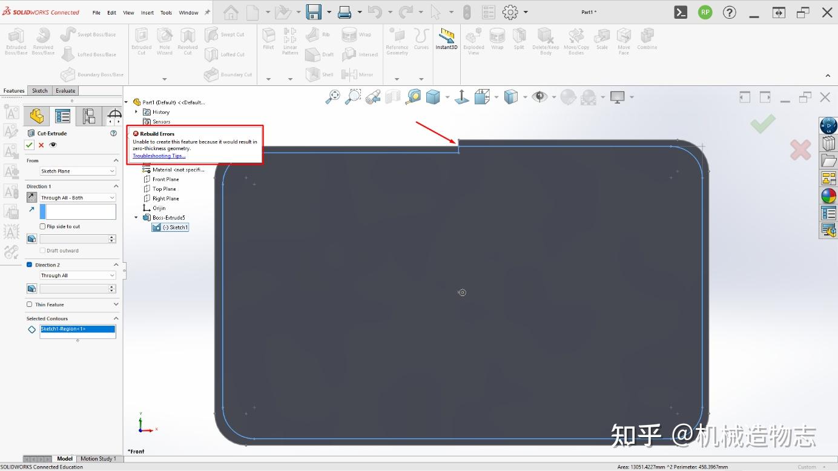Image resolution: width=838 pixels, height=471 pixels.
Task: Switch to the Sketch tab
Action: [39, 90]
